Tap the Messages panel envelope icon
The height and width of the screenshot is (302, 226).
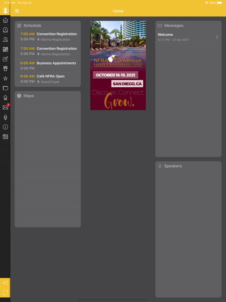tap(160, 26)
